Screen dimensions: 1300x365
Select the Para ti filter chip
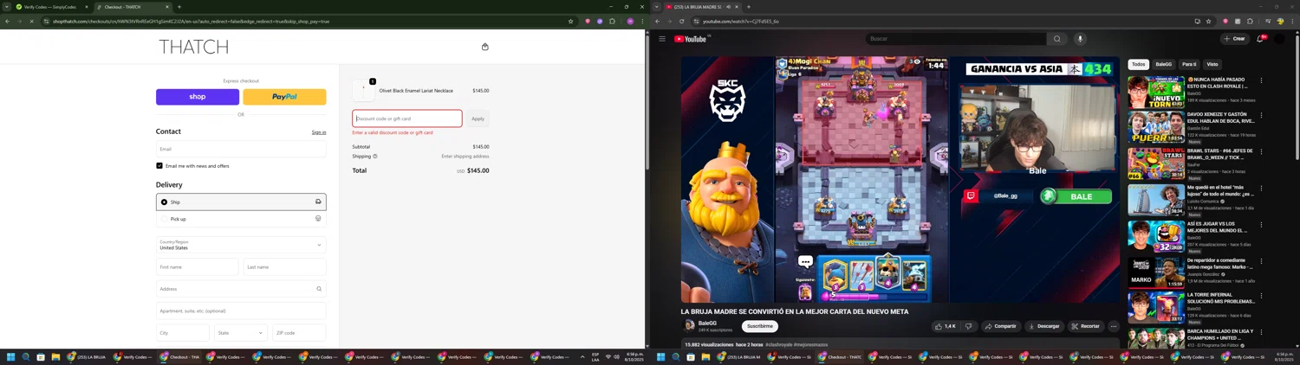(1189, 64)
